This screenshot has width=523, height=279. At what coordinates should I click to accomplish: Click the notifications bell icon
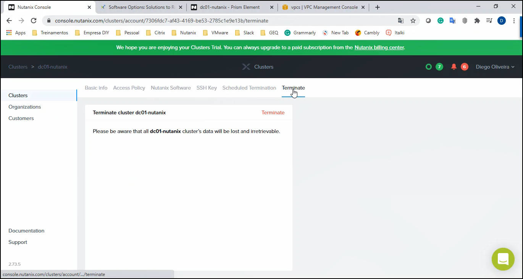pyautogui.click(x=454, y=67)
